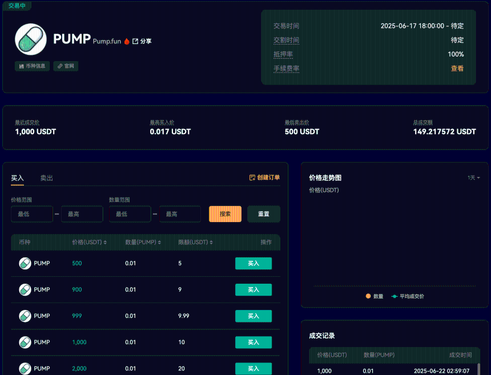Viewport: 491px width, 375px height.
Task: Click price value 500 in table
Action: pyautogui.click(x=77, y=263)
